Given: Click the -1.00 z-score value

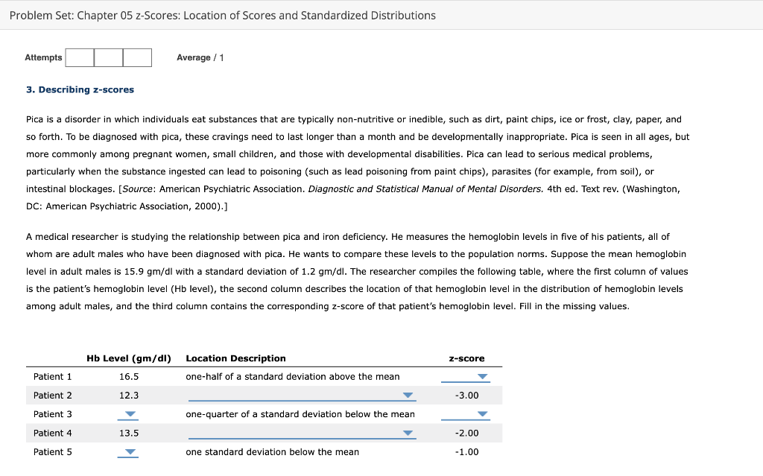Looking at the screenshot, I should tap(466, 451).
